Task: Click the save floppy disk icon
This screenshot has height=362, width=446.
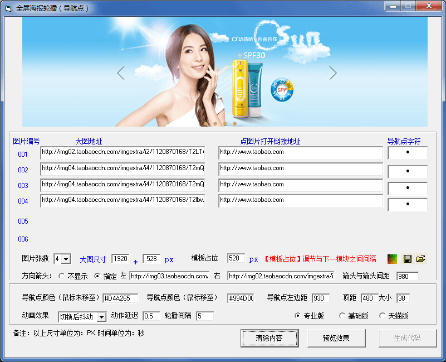Action: (408, 259)
